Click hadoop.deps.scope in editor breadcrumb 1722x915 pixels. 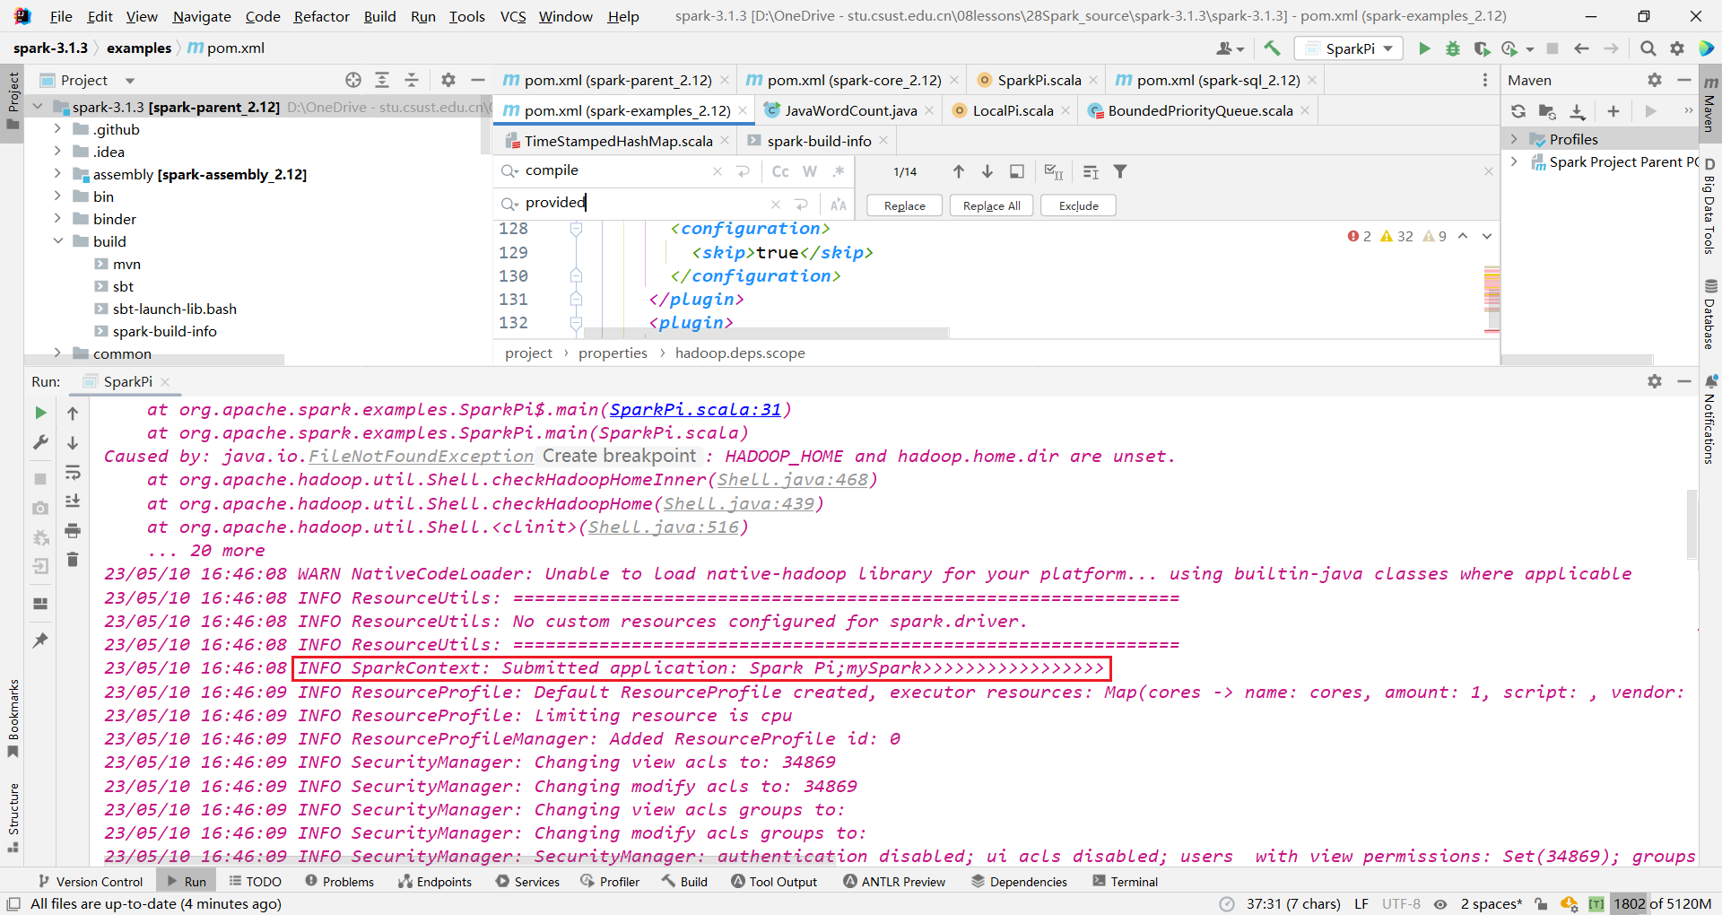tap(740, 353)
